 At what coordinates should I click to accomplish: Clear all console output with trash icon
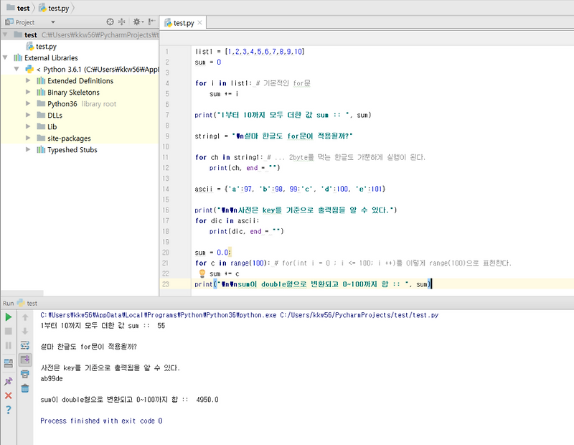[x=25, y=388]
